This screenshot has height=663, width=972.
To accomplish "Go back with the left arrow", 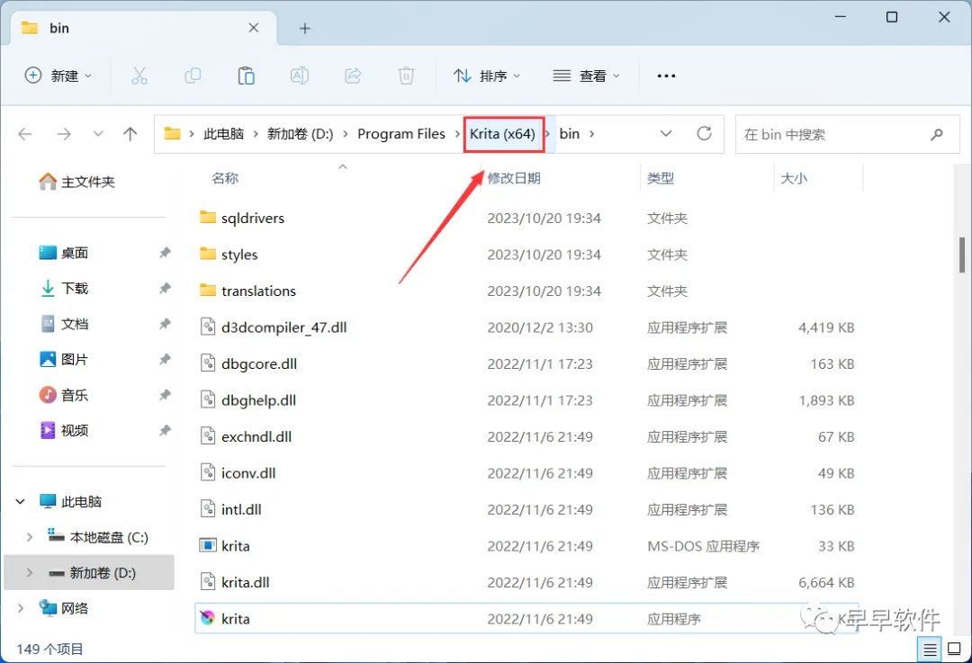I will tap(25, 134).
